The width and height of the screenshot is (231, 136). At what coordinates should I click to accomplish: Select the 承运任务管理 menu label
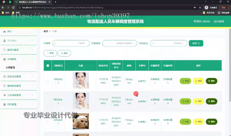[x=14, y=76]
